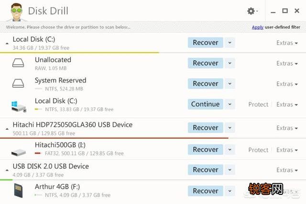Select the Unallocated partition drive icon
This screenshot has width=306, height=204.
[18, 63]
